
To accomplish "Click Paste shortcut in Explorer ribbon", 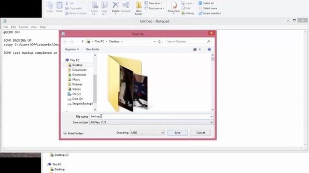I will (x=76, y=13).
